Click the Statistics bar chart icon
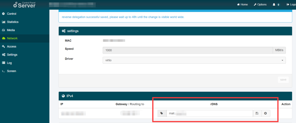The width and height of the screenshot is (296, 123). tap(3, 22)
